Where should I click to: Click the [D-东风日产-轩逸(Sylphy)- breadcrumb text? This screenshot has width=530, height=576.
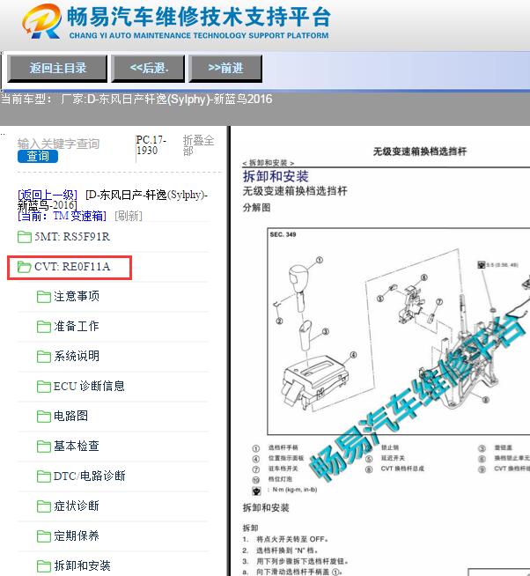pos(146,195)
